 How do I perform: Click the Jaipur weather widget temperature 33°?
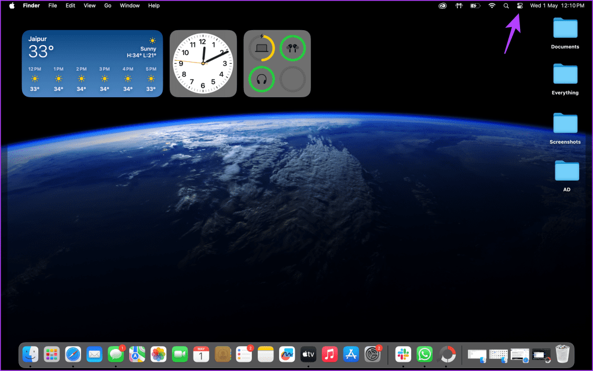pos(41,52)
